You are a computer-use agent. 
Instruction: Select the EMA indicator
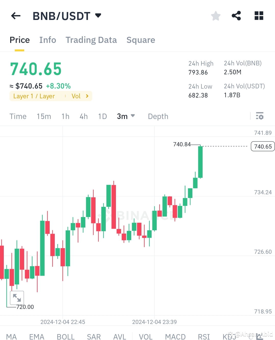36,336
